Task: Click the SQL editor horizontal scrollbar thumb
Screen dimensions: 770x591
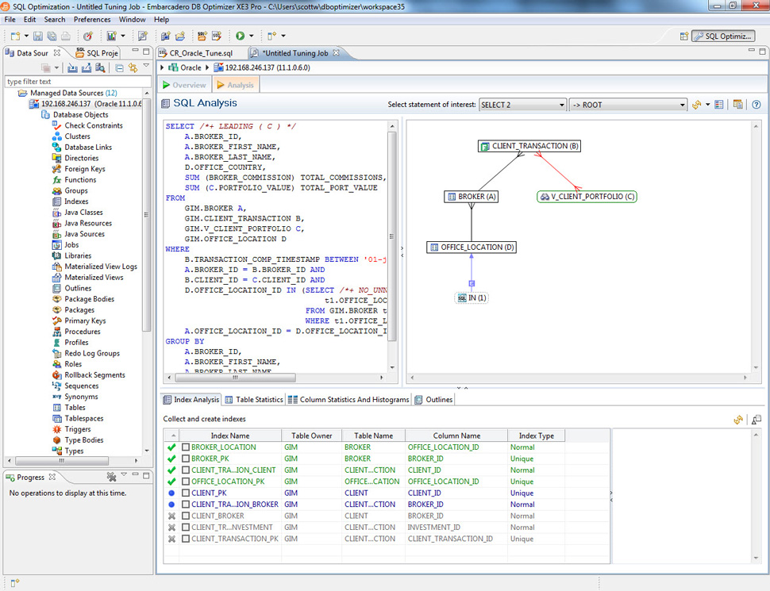Action: coord(235,378)
